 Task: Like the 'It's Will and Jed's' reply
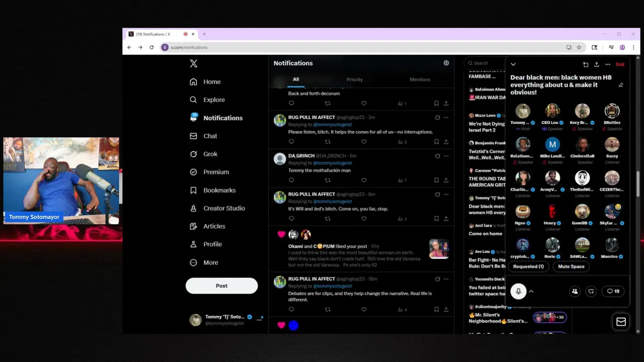[x=364, y=219]
